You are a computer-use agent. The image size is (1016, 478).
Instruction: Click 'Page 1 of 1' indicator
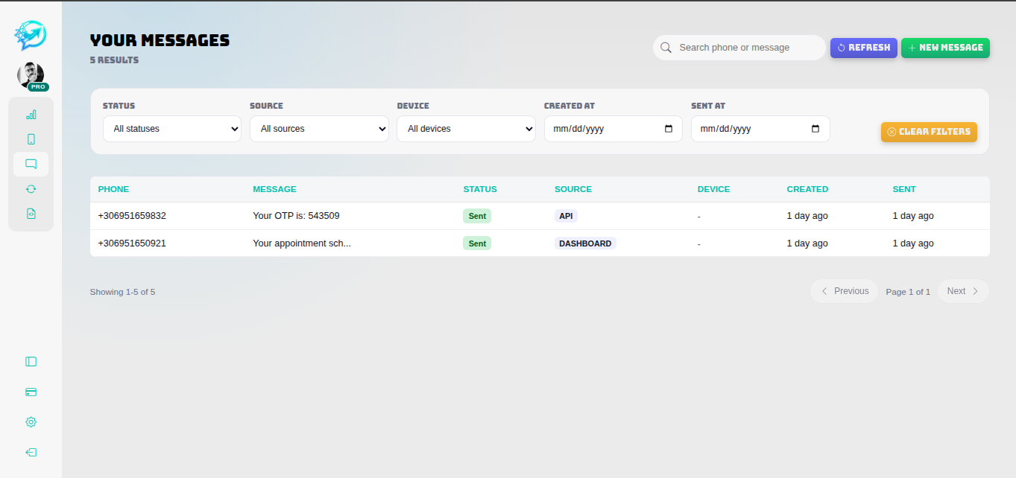click(x=908, y=292)
